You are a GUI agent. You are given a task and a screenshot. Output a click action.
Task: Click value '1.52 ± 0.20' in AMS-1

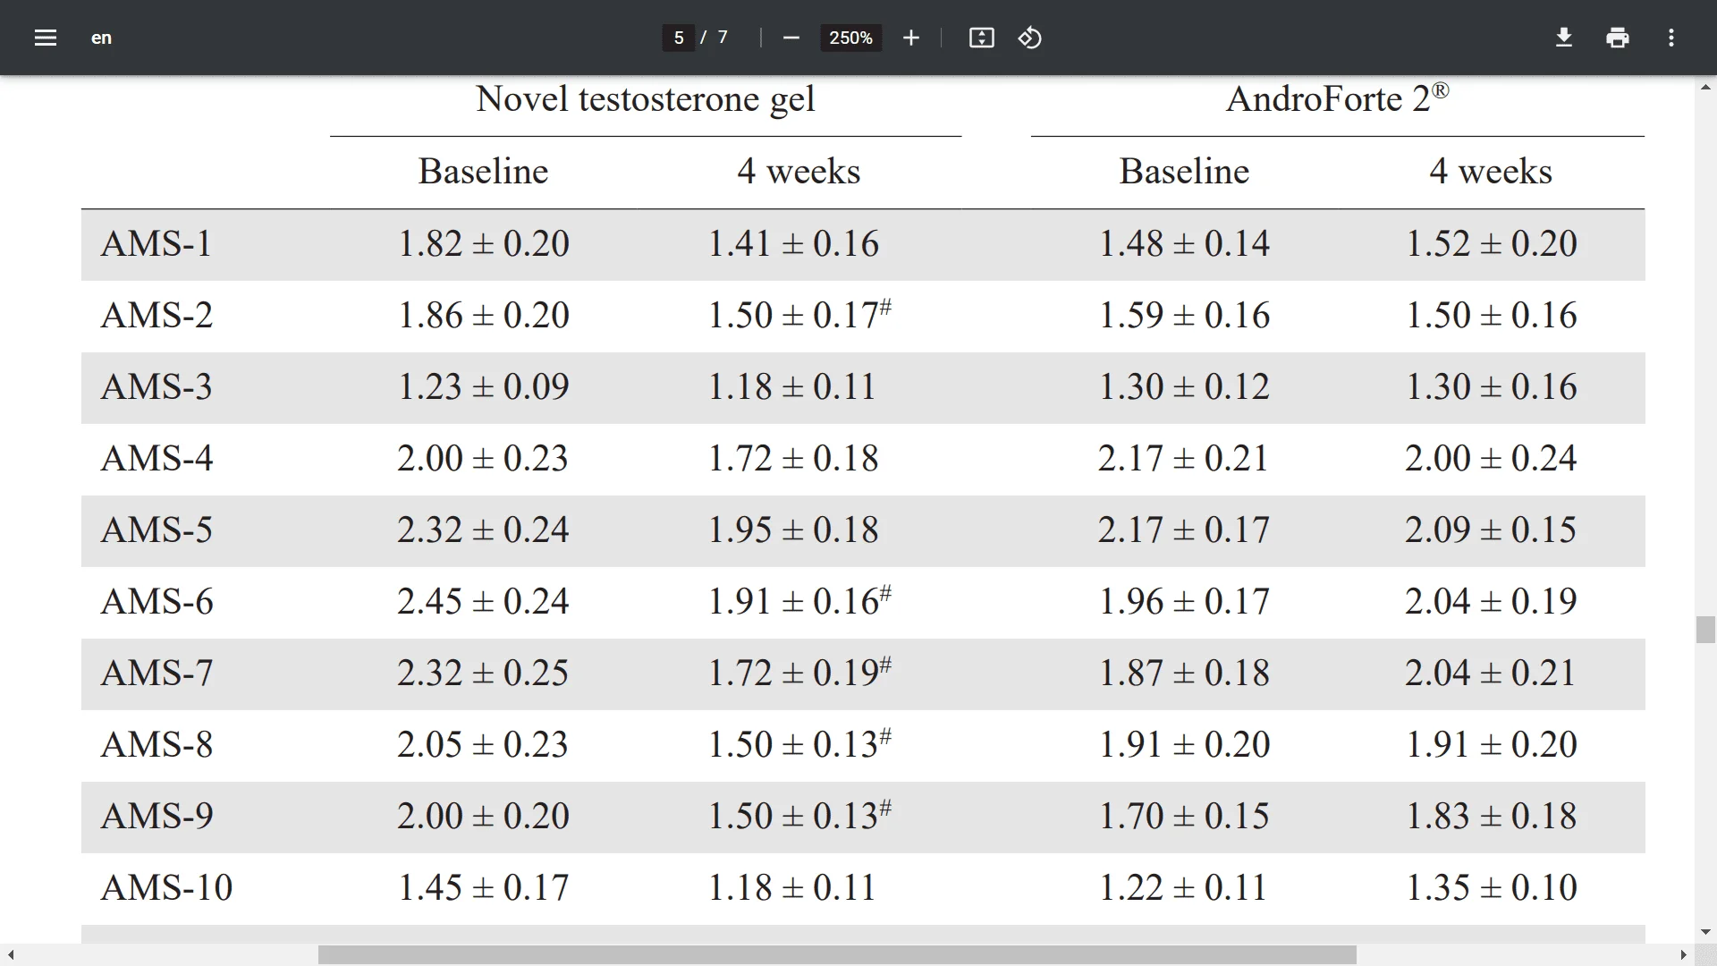(1492, 243)
